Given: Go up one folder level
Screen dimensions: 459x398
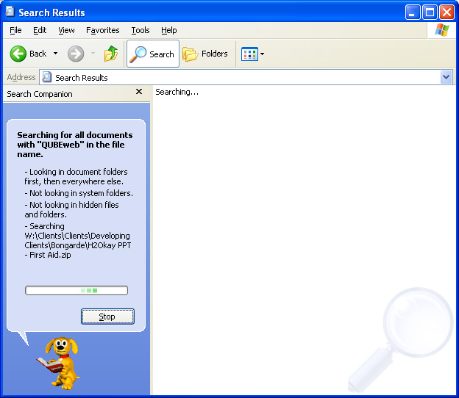Looking at the screenshot, I should tap(111, 54).
